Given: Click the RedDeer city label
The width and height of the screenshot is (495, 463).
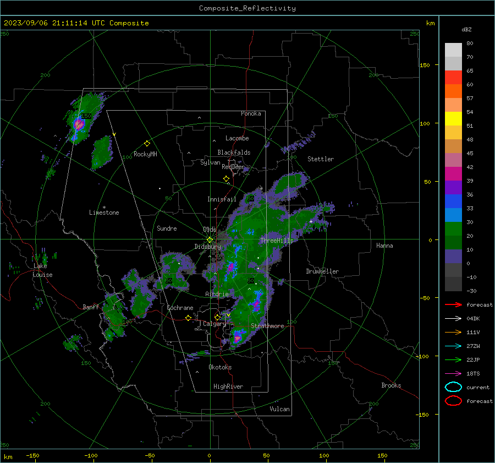Looking at the screenshot, I should (x=233, y=167).
